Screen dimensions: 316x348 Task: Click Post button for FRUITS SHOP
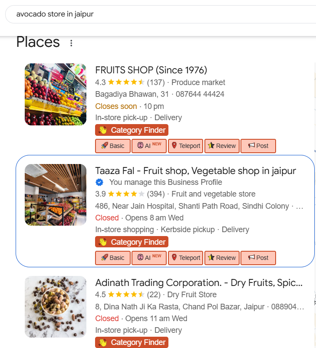pyautogui.click(x=258, y=146)
